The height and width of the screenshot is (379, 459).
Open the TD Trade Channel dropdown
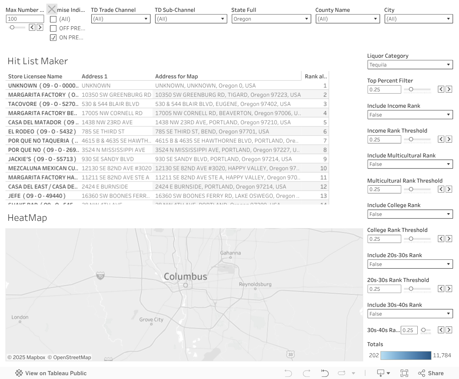(x=146, y=18)
